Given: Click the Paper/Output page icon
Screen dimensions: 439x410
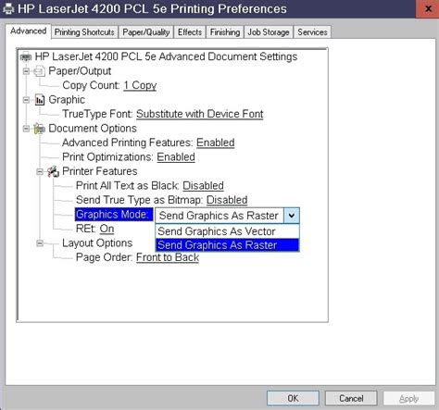Looking at the screenshot, I should [39, 71].
